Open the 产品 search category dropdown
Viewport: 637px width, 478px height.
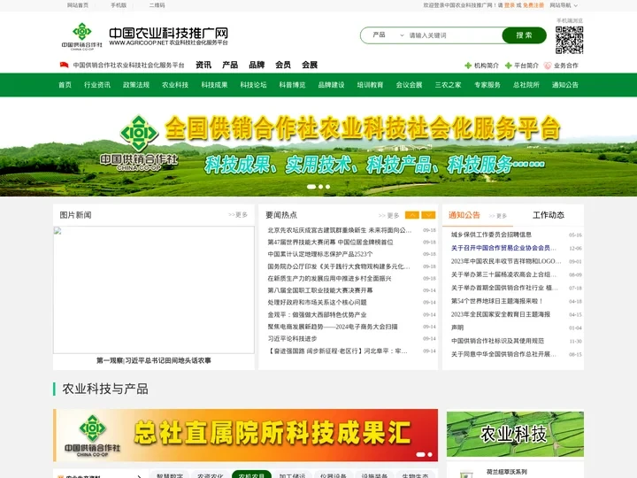pos(388,35)
